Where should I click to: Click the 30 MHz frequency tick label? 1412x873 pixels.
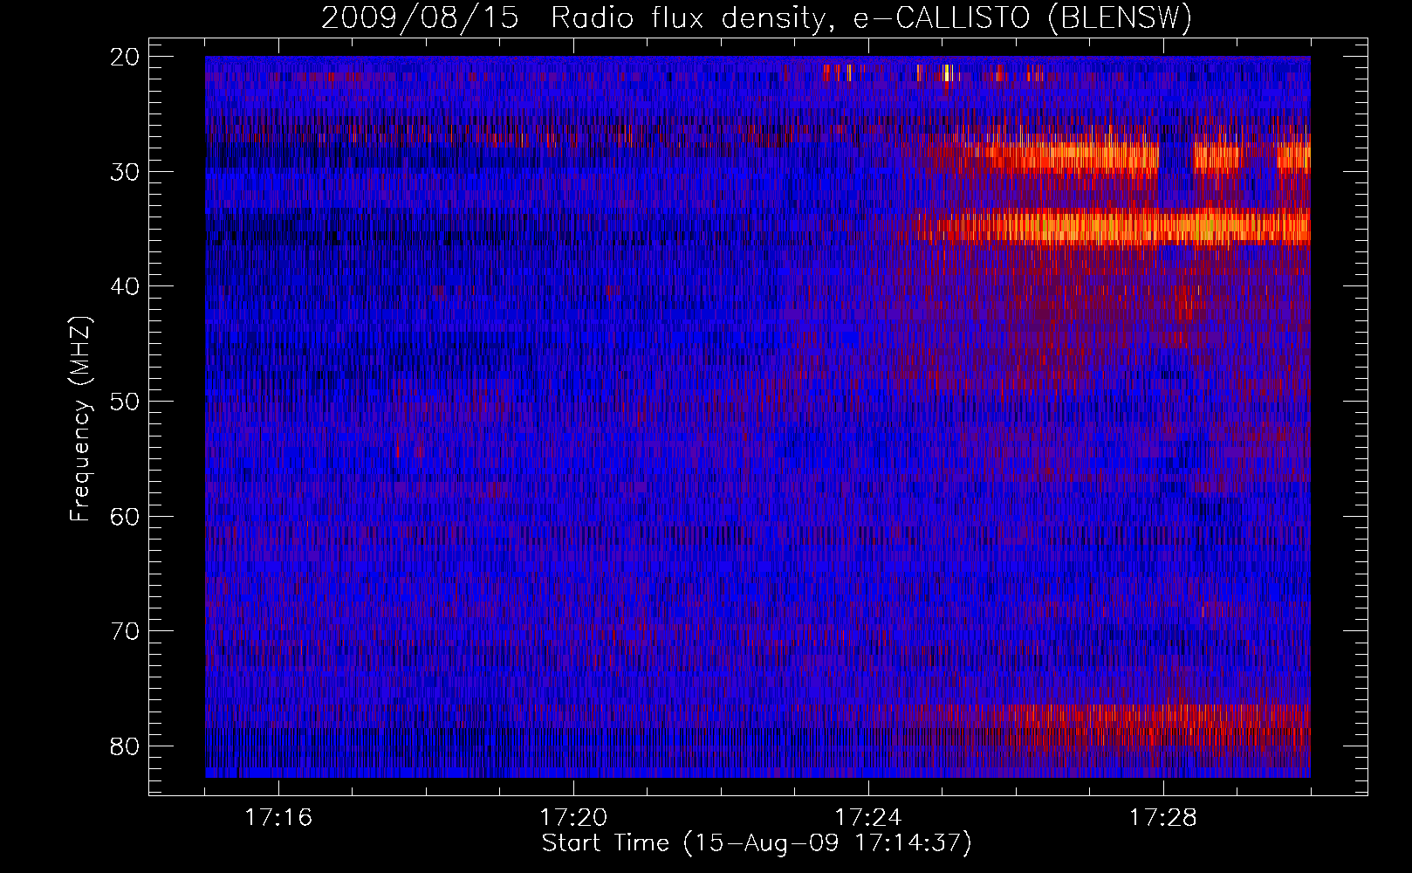click(126, 171)
